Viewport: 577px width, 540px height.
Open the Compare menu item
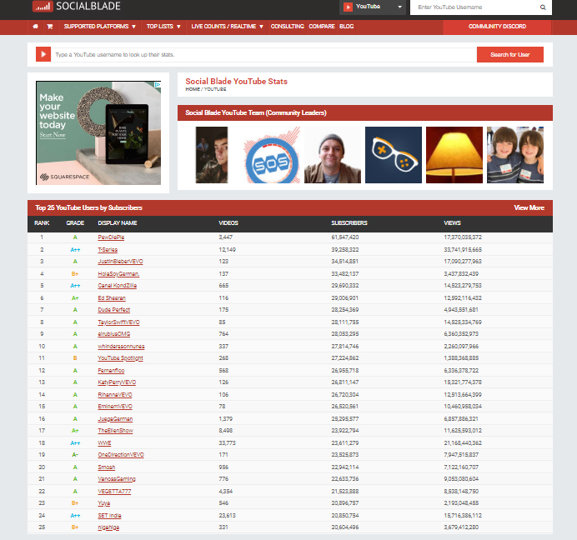point(322,27)
